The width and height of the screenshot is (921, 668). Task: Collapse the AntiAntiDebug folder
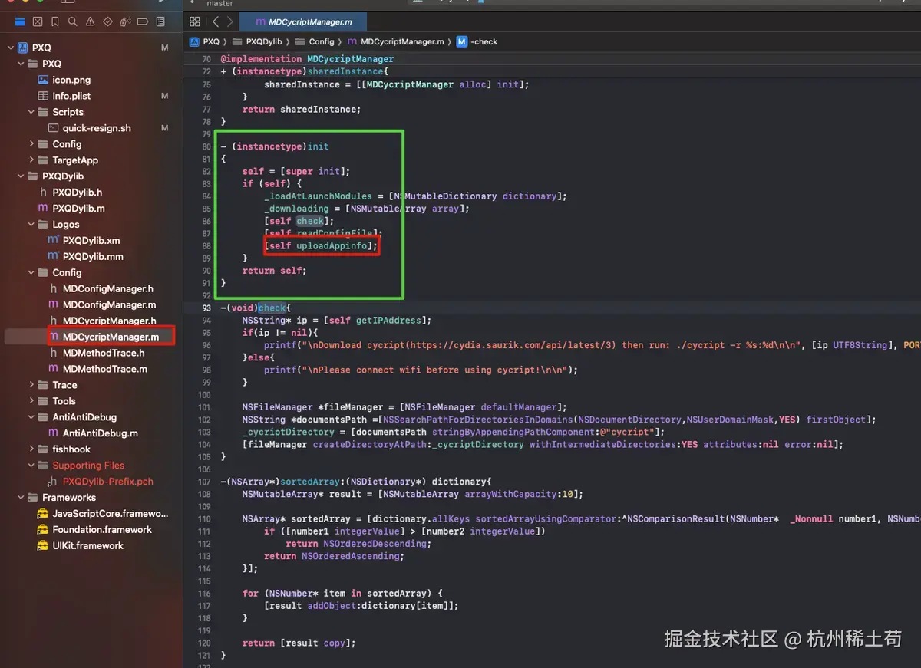[31, 417]
